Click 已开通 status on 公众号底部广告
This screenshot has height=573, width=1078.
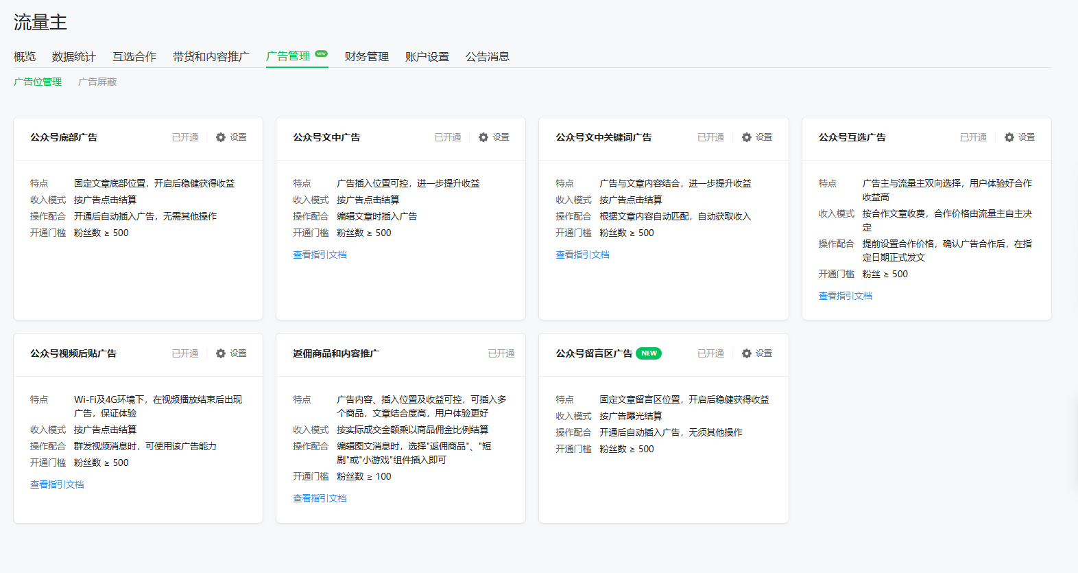coord(185,137)
